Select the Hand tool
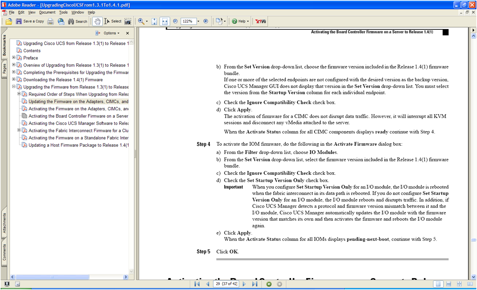The height and width of the screenshot is (290, 477). [x=97, y=21]
